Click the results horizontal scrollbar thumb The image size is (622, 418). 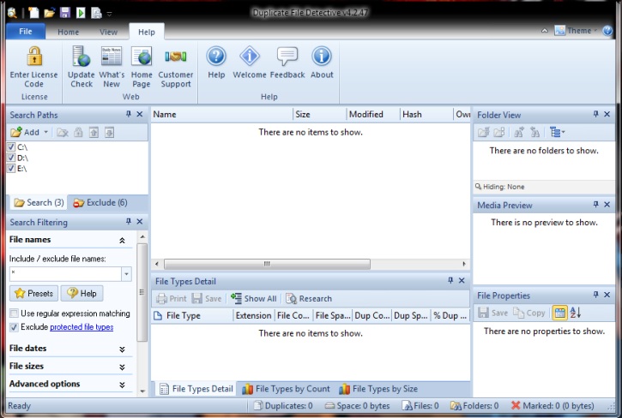[x=267, y=264]
